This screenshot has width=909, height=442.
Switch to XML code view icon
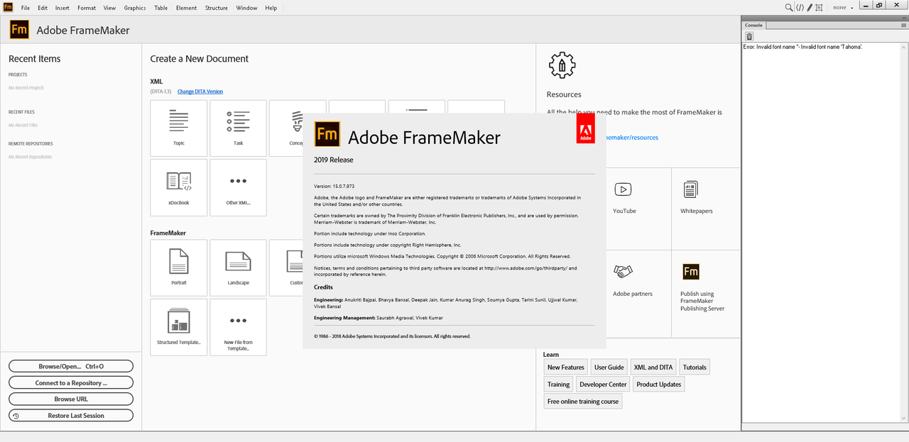point(800,7)
